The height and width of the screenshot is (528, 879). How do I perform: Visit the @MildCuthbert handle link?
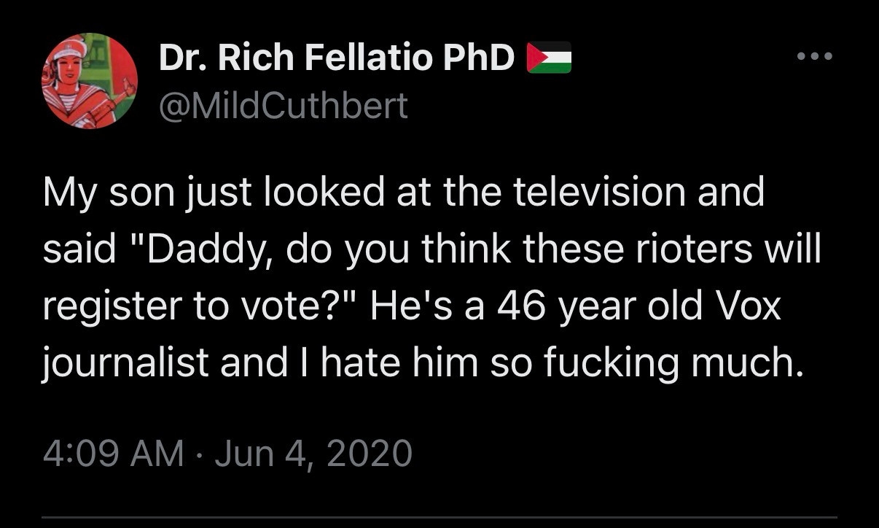[284, 106]
